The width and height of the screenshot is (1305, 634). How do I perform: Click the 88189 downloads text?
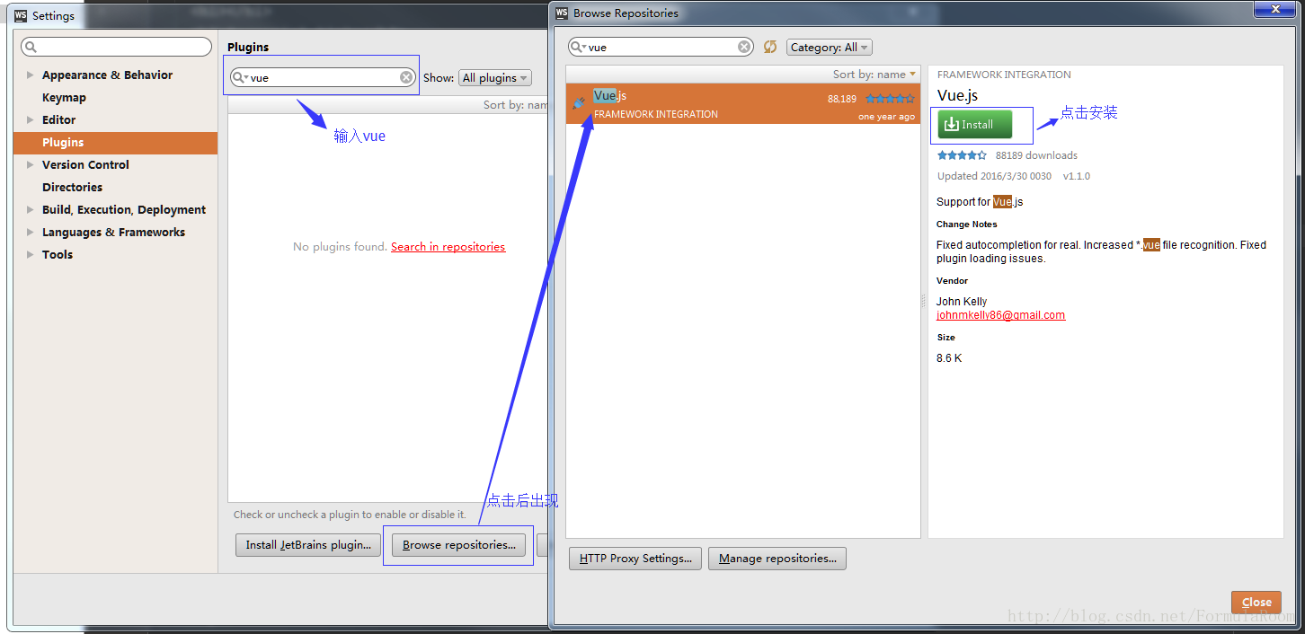[1036, 155]
